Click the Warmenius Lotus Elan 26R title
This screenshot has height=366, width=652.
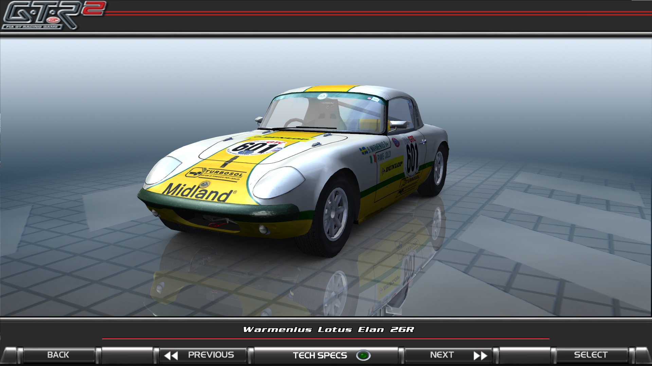[x=328, y=329]
